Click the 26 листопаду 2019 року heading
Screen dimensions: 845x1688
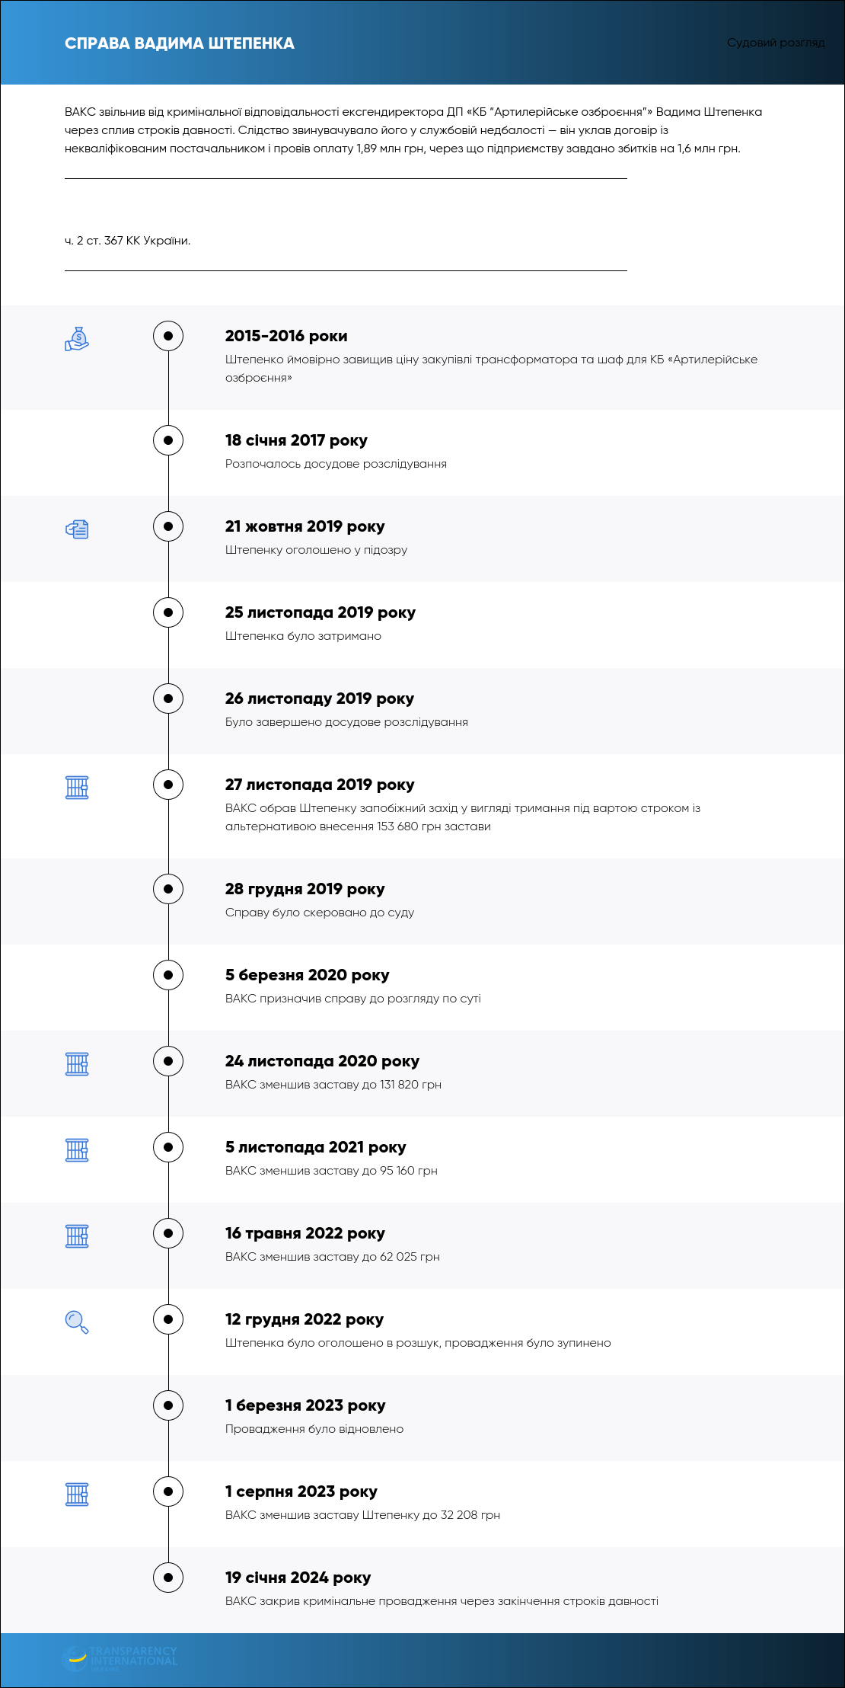coord(320,699)
